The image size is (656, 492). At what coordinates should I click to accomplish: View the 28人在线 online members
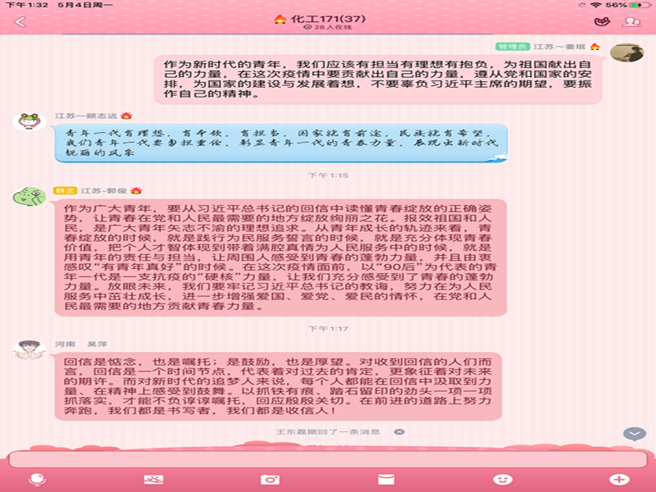pos(328,28)
